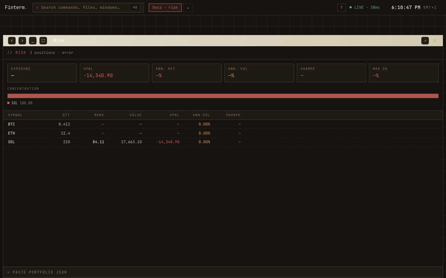The width and height of the screenshot is (446, 278).
Task: Add a new tab with plus
Action: pyautogui.click(x=188, y=8)
